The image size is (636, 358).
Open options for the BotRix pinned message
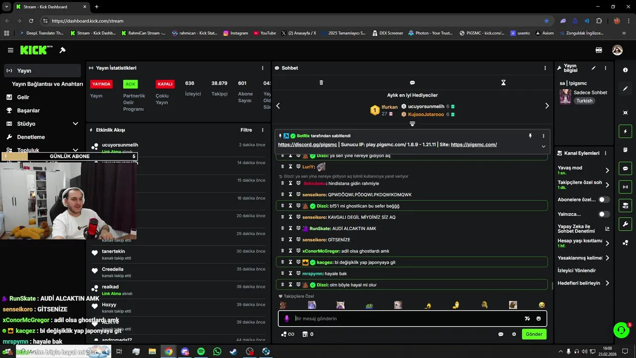click(543, 136)
